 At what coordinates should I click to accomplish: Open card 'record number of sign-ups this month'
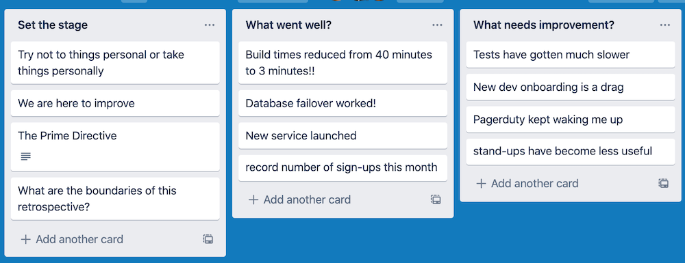[x=343, y=167]
